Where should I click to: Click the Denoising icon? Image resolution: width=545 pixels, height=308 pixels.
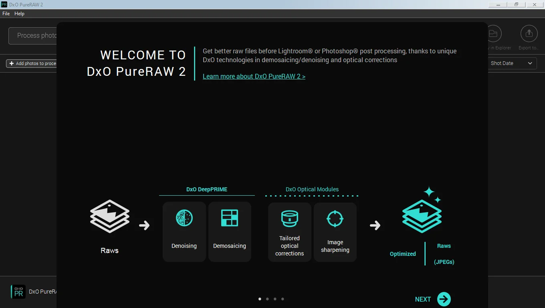pyautogui.click(x=184, y=218)
